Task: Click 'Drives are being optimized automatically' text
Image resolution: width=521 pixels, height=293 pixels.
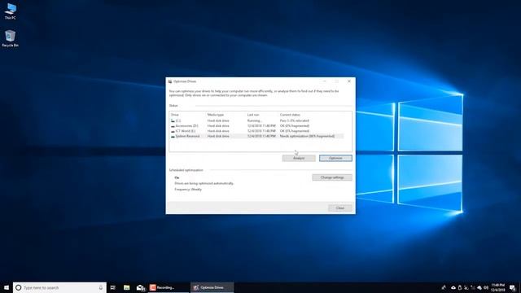Action: [x=204, y=183]
